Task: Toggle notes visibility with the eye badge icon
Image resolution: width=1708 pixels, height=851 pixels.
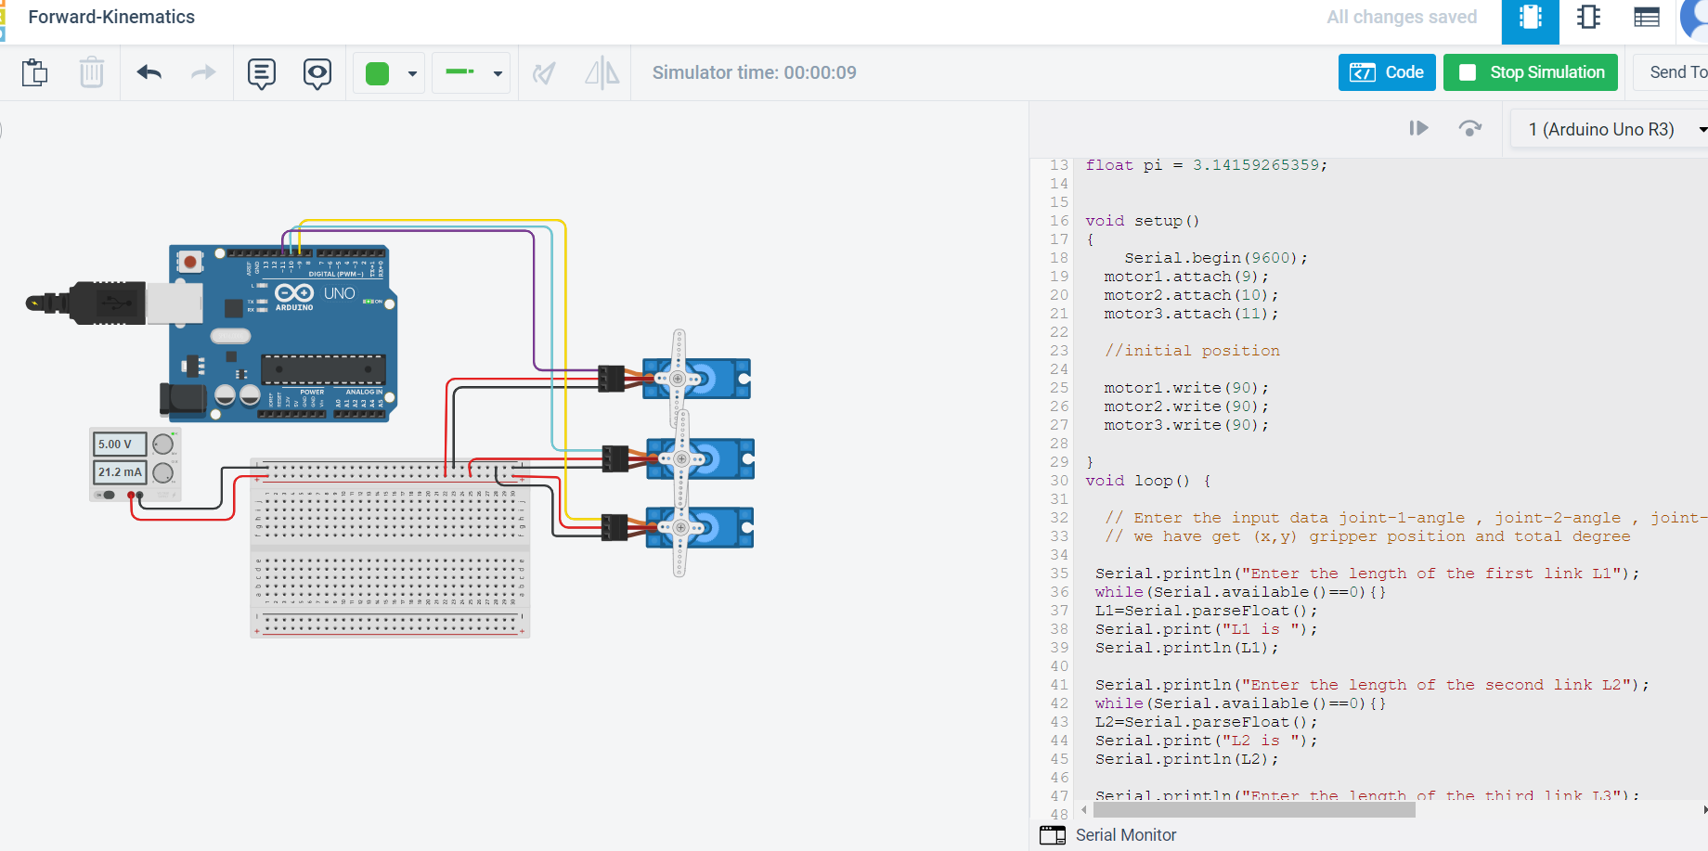Action: pos(317,72)
